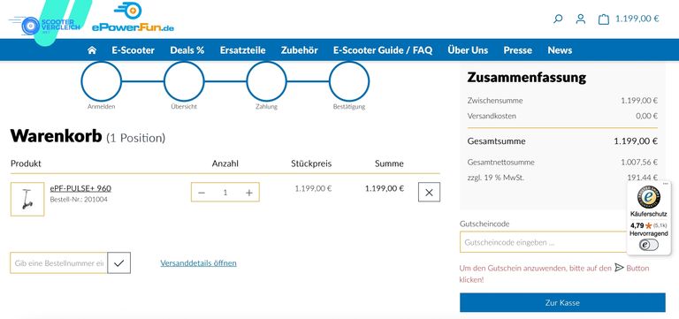Screen dimensions: 679x319
Task: Click the Bestätigung step circle
Action: click(349, 81)
